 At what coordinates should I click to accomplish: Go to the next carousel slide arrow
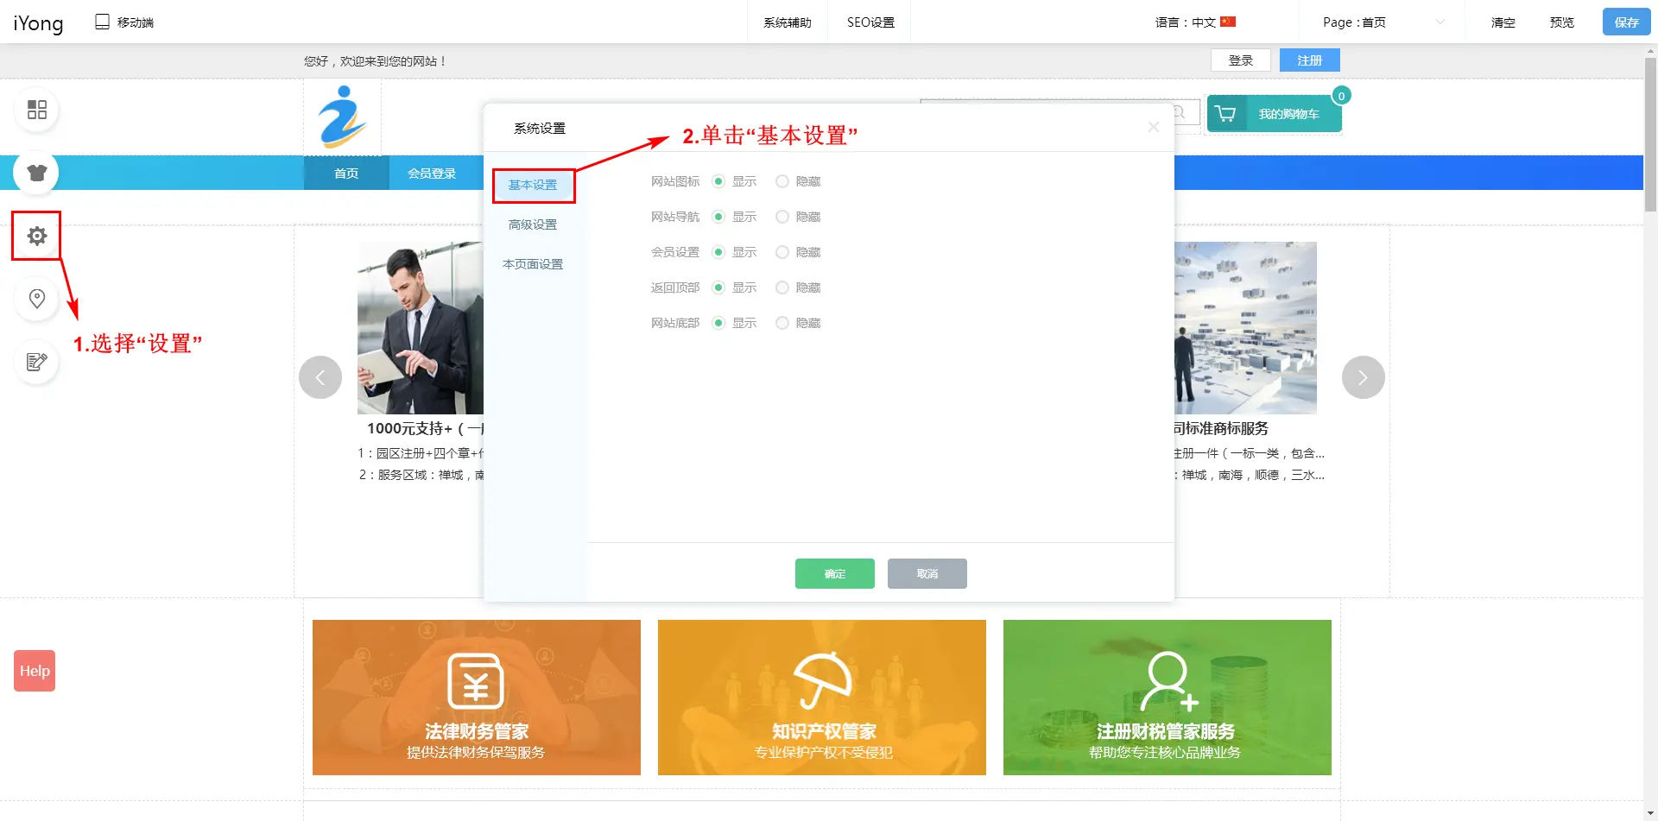pyautogui.click(x=1363, y=377)
